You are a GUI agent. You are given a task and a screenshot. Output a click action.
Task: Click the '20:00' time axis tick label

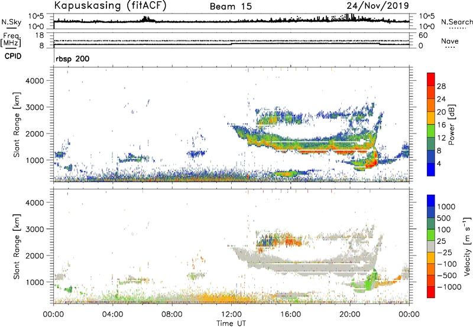(349, 315)
